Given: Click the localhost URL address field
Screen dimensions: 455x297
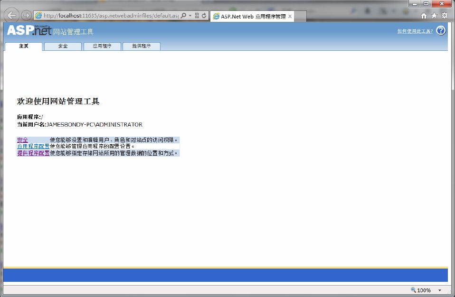Looking at the screenshot, I should [x=111, y=16].
